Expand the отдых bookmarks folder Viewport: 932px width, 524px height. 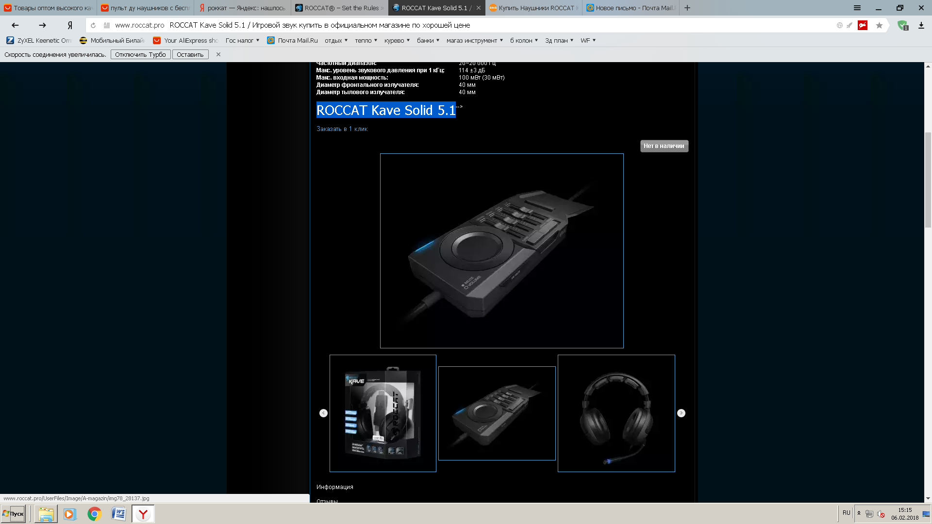(x=336, y=40)
